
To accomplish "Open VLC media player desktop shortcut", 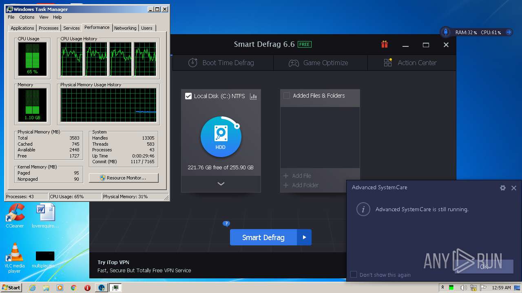I will click(x=15, y=258).
